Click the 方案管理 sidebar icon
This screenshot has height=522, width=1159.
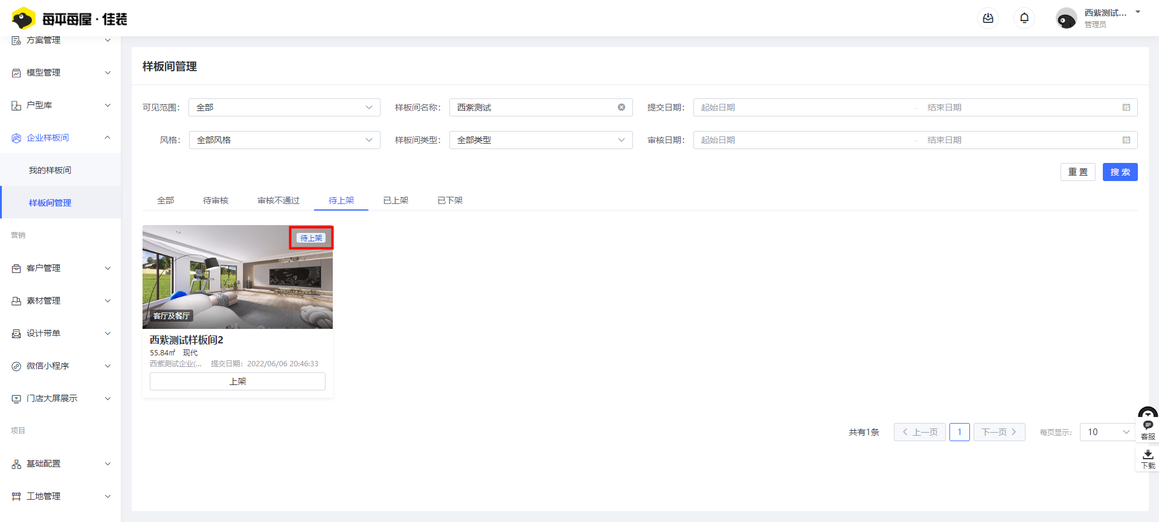click(x=16, y=40)
